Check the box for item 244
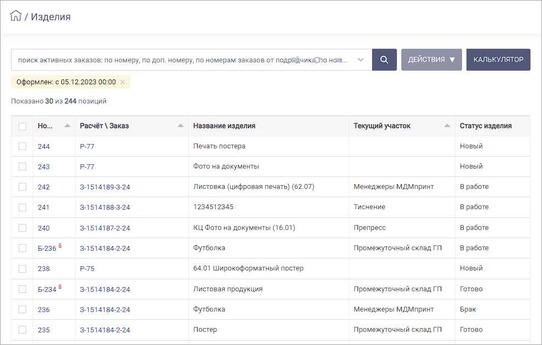 coord(22,146)
